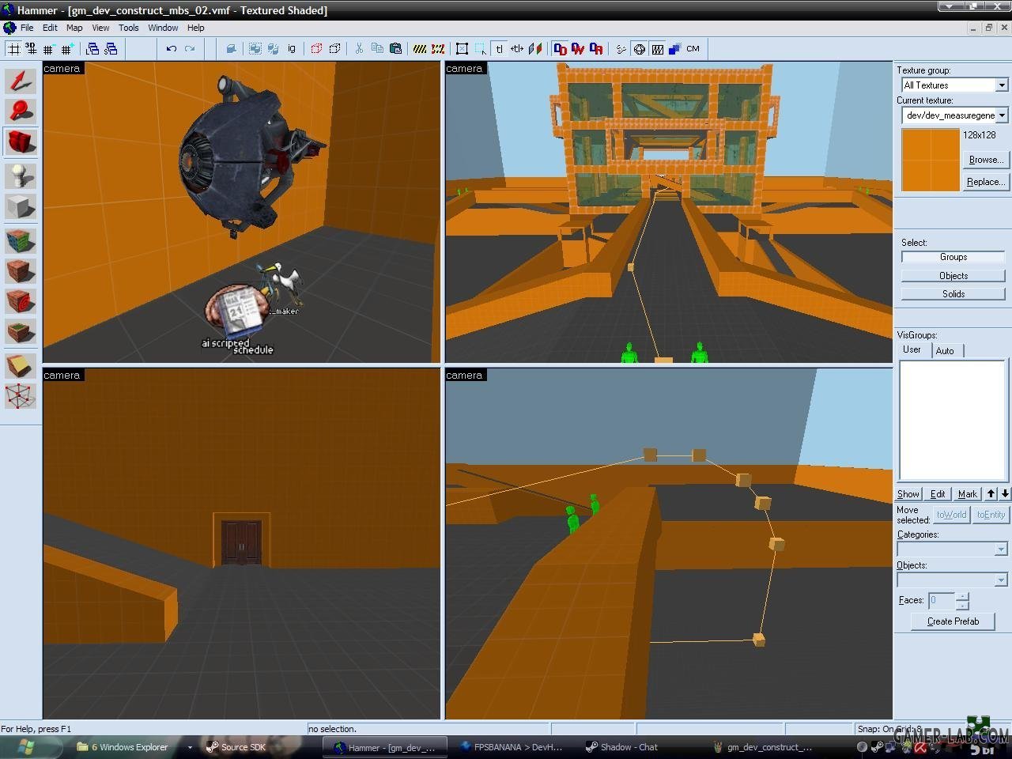Click the Save Window State icon
Viewport: 1012px width, 759px height.
111,49
